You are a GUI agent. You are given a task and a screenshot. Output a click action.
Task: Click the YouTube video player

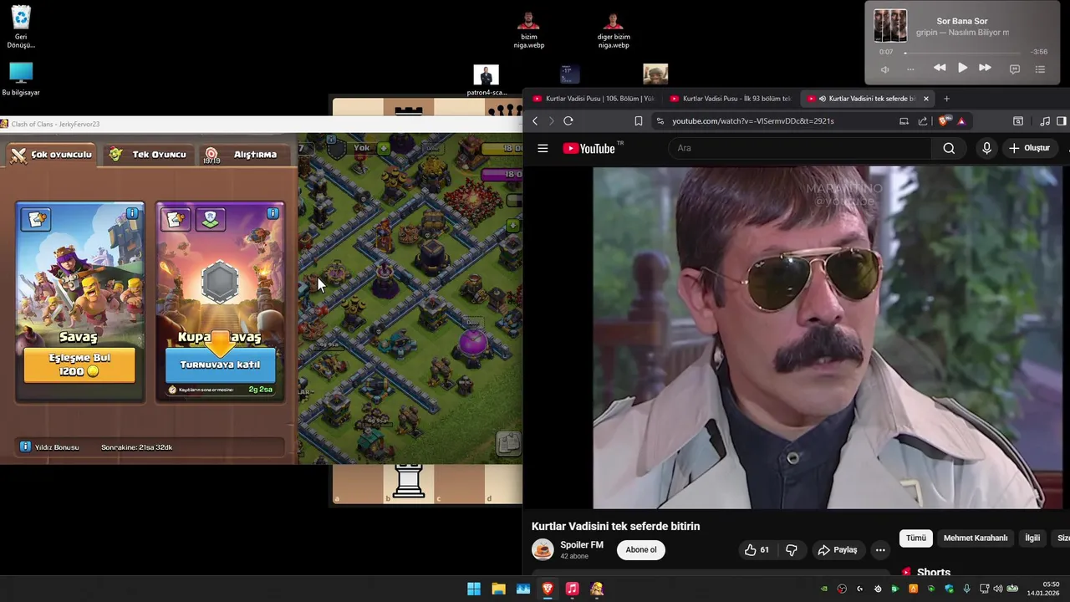pyautogui.click(x=828, y=337)
